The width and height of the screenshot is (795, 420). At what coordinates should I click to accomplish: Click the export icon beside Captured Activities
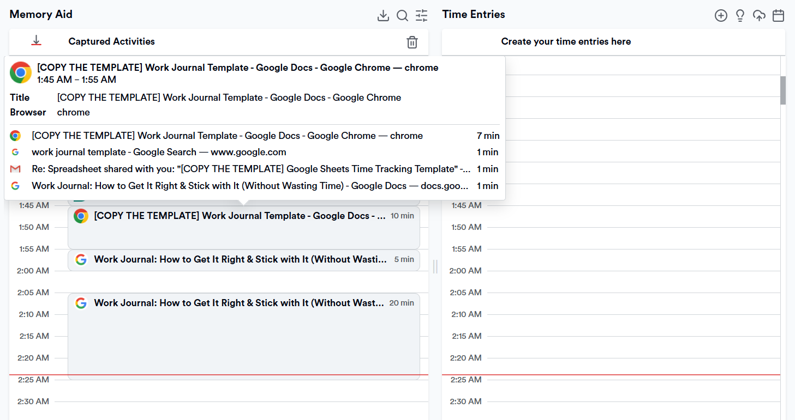[36, 40]
